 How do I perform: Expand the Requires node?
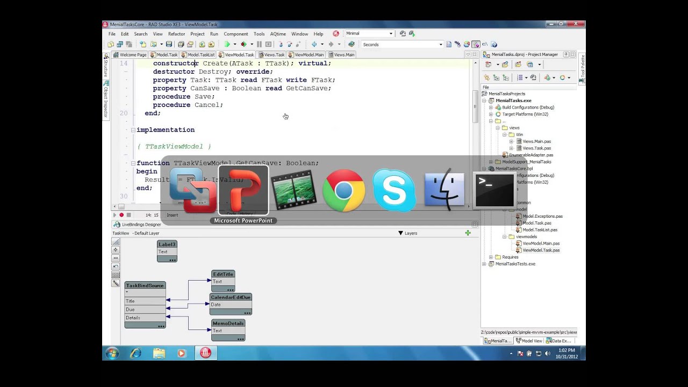[x=491, y=257]
